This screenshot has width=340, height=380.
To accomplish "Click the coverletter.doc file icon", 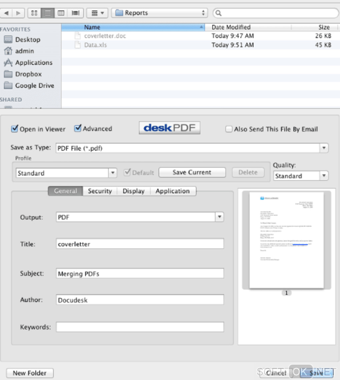I will click(78, 36).
